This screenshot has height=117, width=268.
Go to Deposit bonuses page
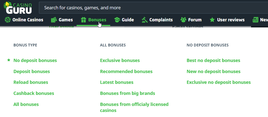tap(32, 72)
